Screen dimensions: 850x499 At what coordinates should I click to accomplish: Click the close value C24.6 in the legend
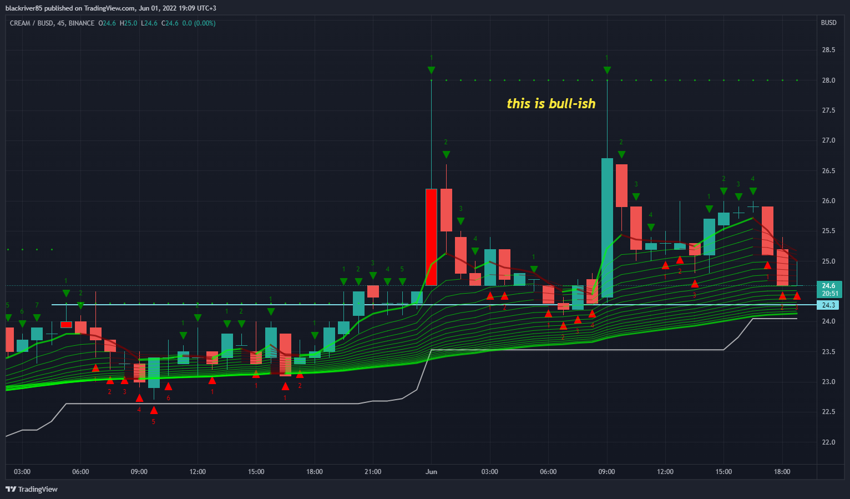[x=170, y=23]
